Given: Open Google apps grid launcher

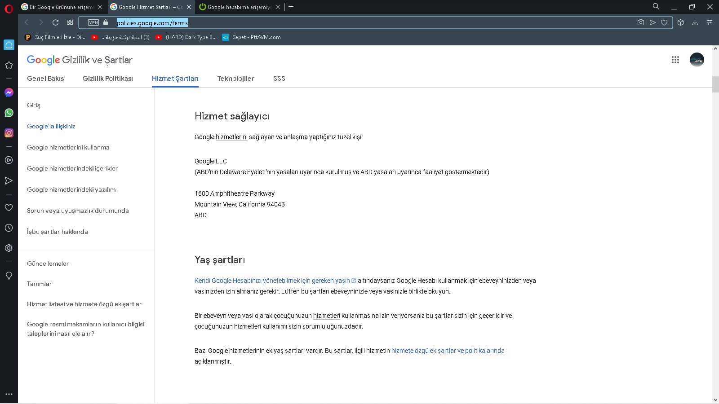Looking at the screenshot, I should point(675,60).
